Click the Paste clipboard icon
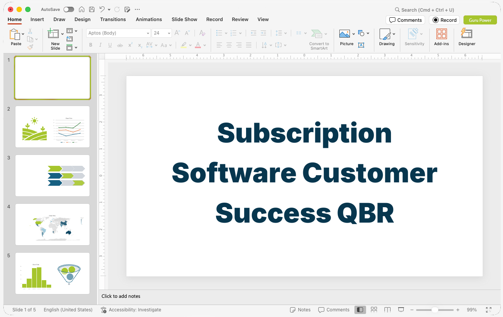 point(15,34)
